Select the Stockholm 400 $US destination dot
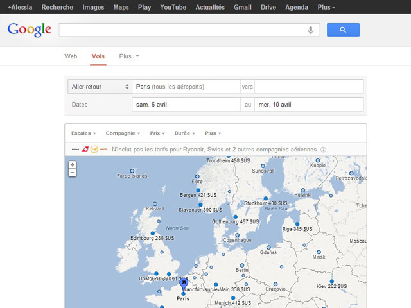The height and width of the screenshot is (308, 411). point(265,199)
